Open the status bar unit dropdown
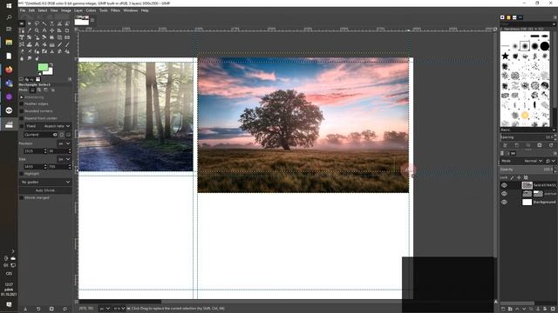558x313 pixels. coord(105,309)
